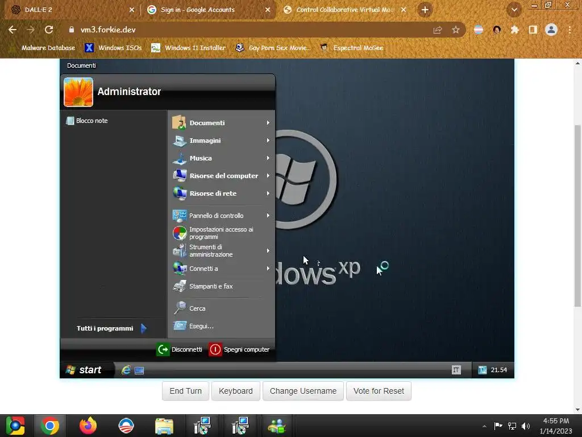Screen dimensions: 582x437
Task: Open a new browser tab
Action: [425, 10]
